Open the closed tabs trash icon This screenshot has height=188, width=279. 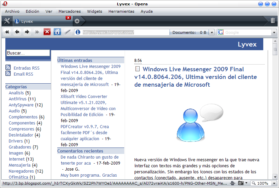(273, 21)
